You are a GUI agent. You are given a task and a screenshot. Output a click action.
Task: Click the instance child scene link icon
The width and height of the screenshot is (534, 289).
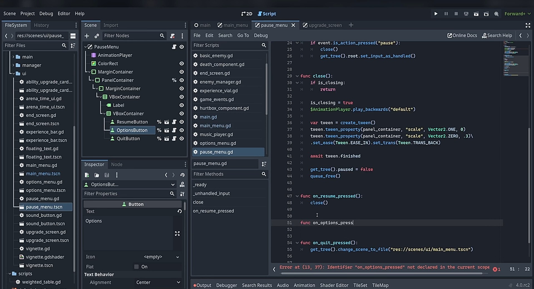click(97, 36)
